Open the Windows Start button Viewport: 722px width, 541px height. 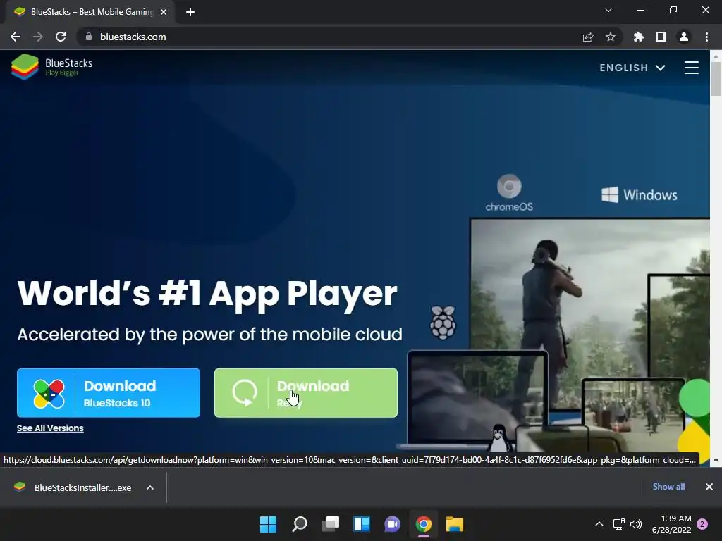pyautogui.click(x=268, y=524)
